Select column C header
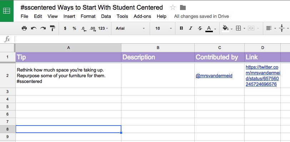290x142 pixels. click(x=220, y=48)
